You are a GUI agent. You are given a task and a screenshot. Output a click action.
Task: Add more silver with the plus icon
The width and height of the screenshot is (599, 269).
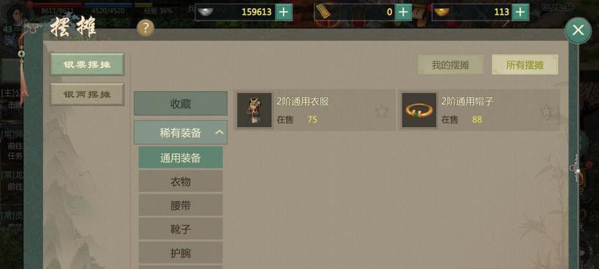[284, 12]
